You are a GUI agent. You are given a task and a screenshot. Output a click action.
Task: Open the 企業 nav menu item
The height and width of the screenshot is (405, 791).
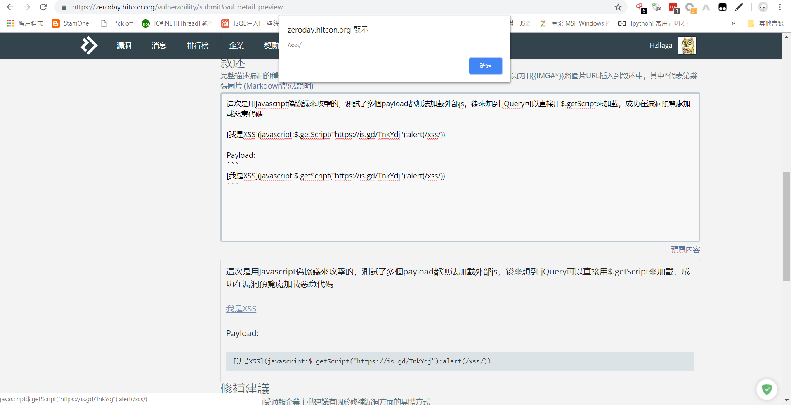click(236, 46)
